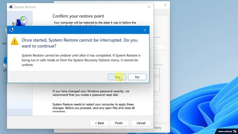
Task: Click the yellow warning triangle icon
Action: click(x=15, y=41)
